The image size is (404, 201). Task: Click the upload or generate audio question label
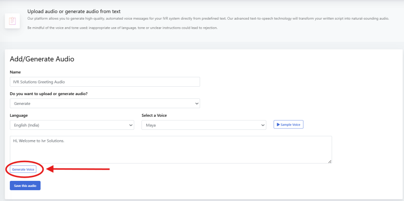click(x=48, y=94)
